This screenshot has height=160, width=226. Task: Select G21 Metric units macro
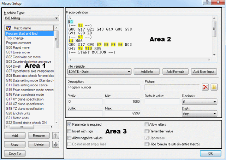(x=29, y=118)
